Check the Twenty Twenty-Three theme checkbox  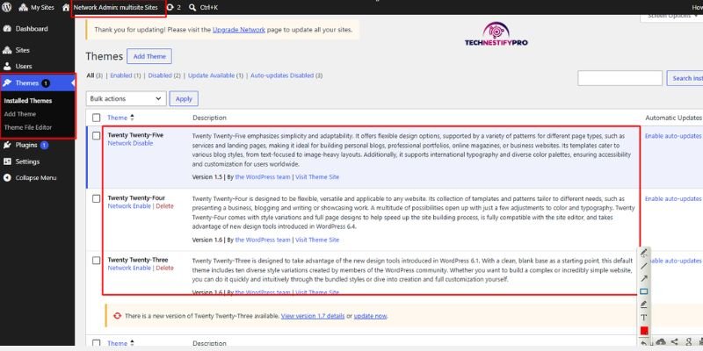point(97,260)
